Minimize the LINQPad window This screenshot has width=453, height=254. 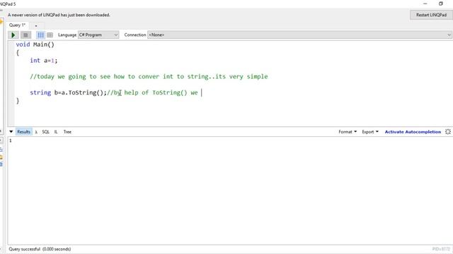point(425,4)
